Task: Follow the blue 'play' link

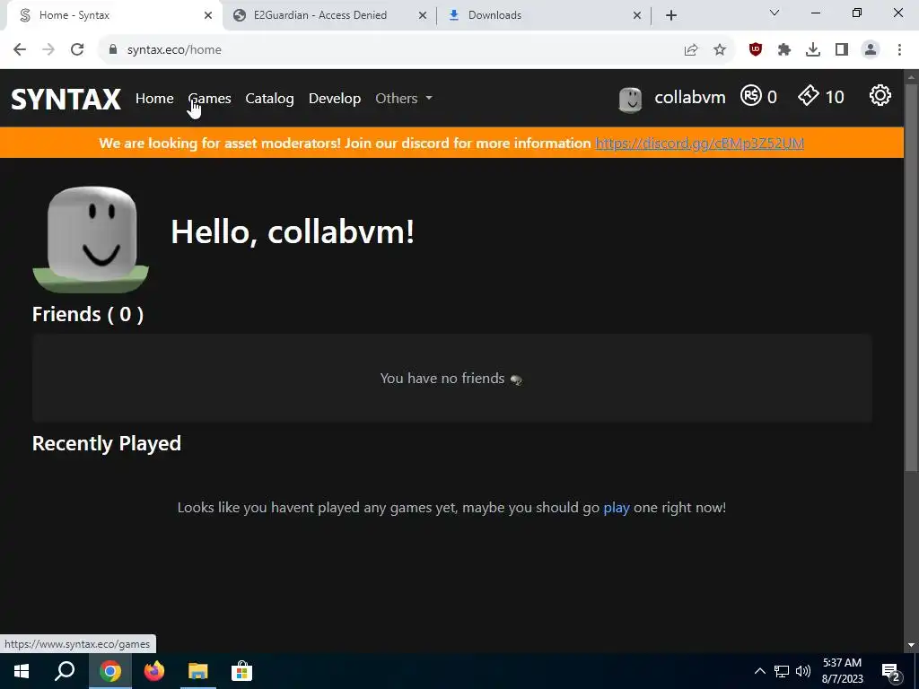Action: click(617, 508)
